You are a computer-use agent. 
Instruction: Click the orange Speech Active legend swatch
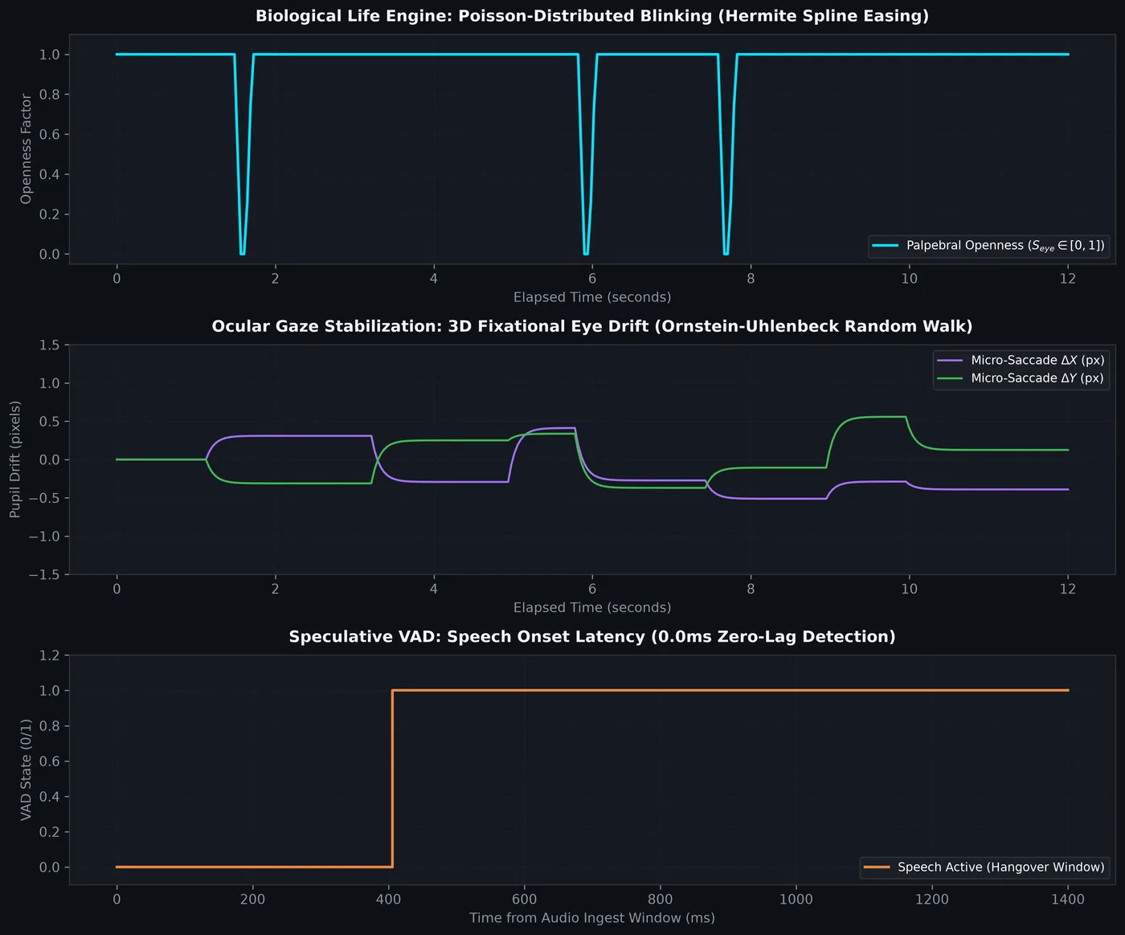877,868
